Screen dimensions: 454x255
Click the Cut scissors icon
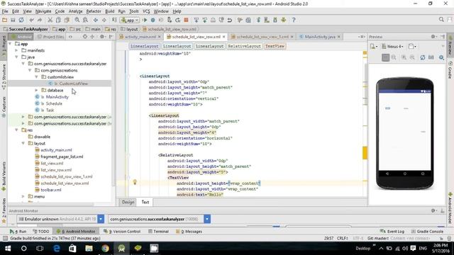(x=50, y=20)
